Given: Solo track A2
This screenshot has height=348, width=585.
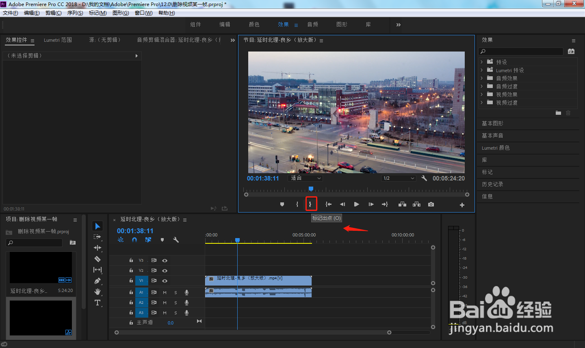Looking at the screenshot, I should (x=175, y=303).
